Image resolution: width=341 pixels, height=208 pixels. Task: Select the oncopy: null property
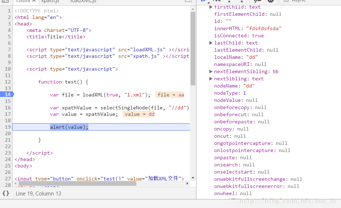tap(231, 129)
